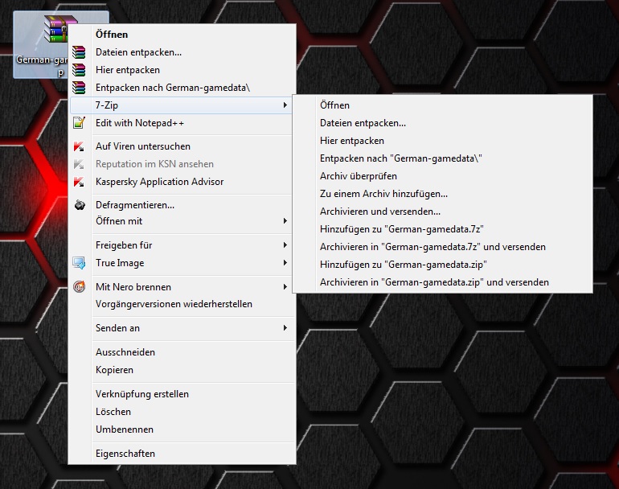This screenshot has width=619, height=489.
Task: Open the Öffnen mit entry
Action: (x=182, y=221)
